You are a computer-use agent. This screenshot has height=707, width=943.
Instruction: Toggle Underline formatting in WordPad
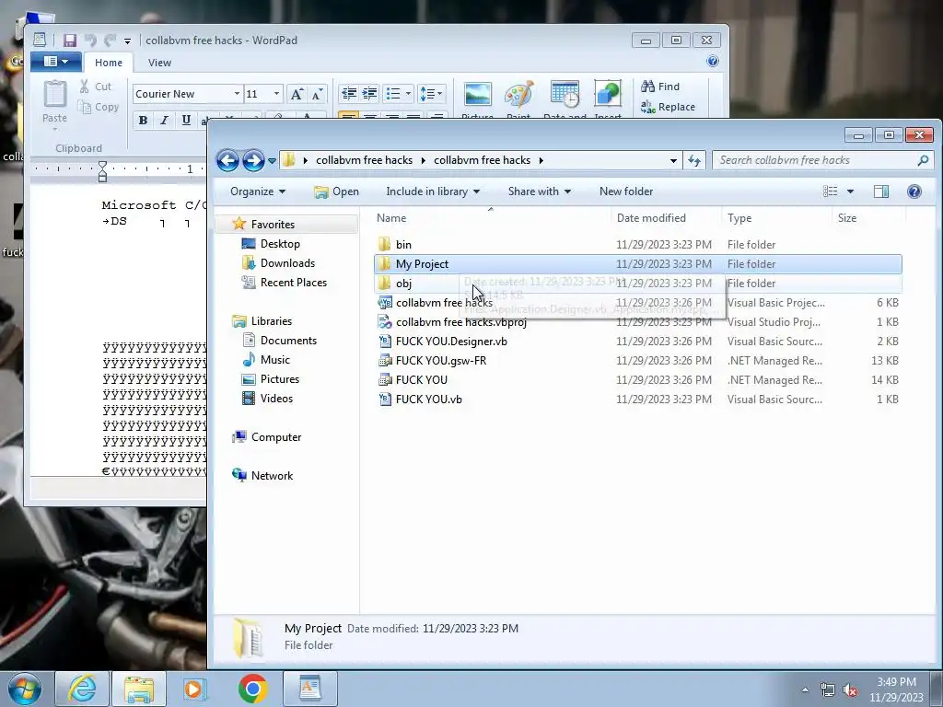point(186,121)
